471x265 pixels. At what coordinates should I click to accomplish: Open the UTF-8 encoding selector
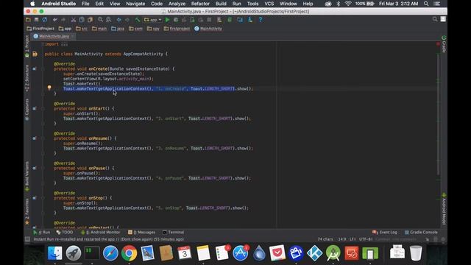tap(366, 239)
